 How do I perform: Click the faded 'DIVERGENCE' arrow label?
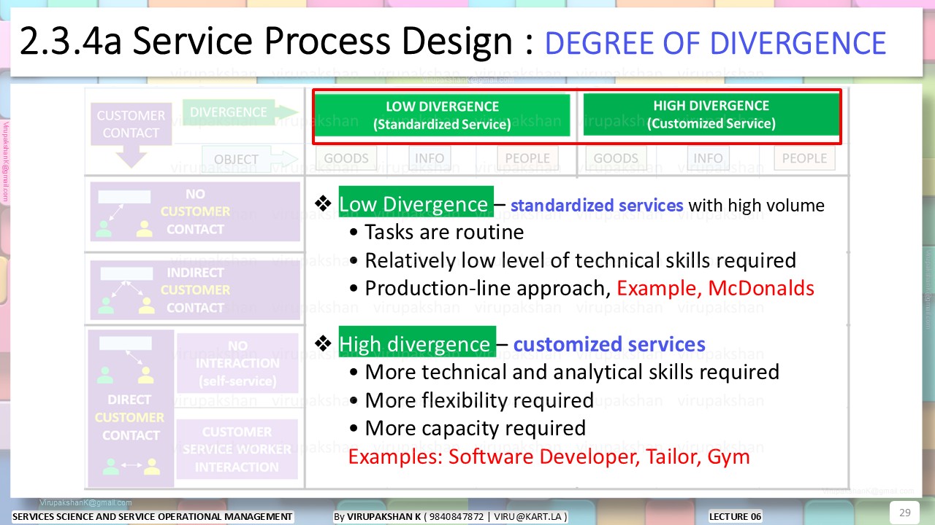(239, 112)
